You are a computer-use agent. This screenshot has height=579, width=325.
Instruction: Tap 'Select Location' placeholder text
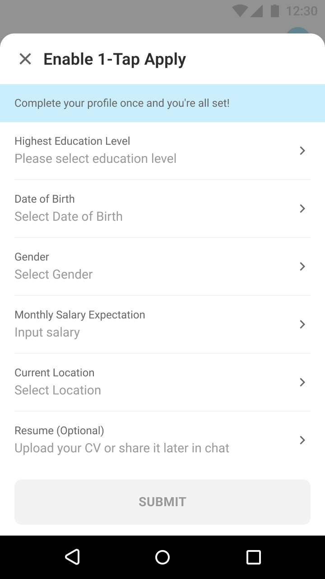[58, 390]
